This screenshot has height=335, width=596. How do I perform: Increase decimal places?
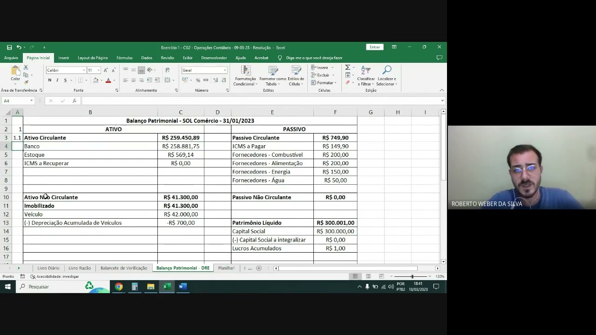pyautogui.click(x=216, y=80)
